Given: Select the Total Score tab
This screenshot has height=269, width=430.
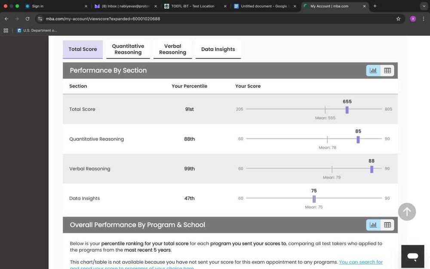Looking at the screenshot, I should point(83,49).
